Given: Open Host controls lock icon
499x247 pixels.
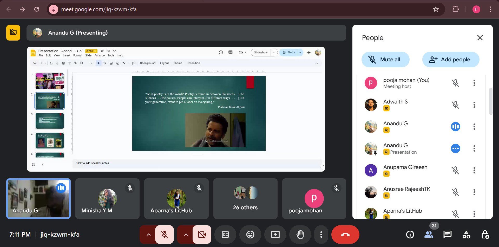Looking at the screenshot, I should pyautogui.click(x=485, y=235).
